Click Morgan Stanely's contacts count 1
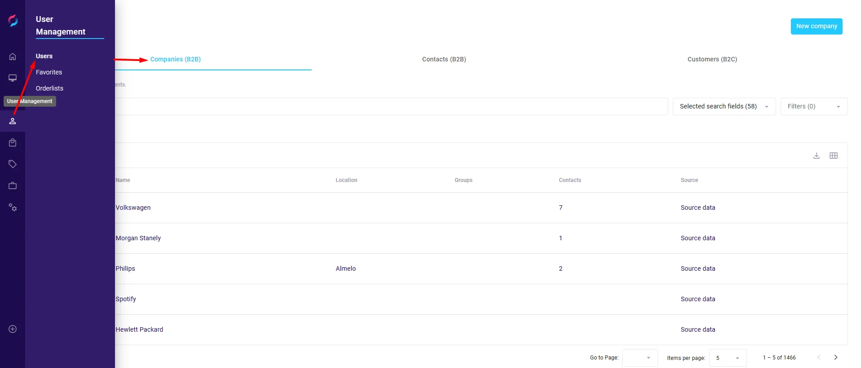Screen dimensions: 861x368 [561, 238]
